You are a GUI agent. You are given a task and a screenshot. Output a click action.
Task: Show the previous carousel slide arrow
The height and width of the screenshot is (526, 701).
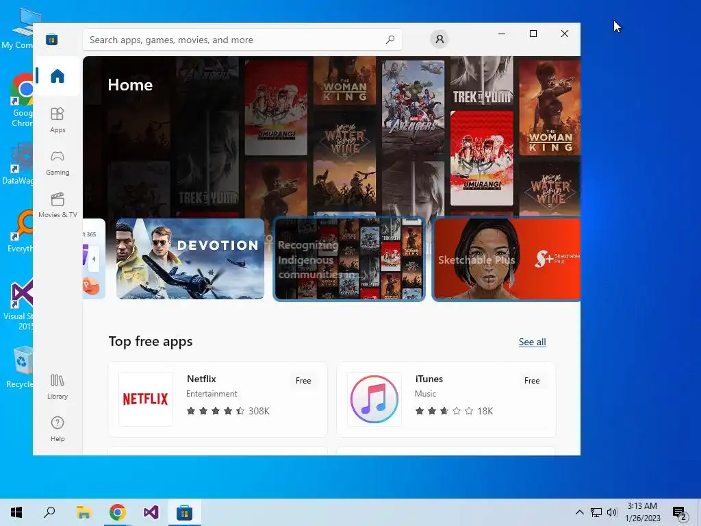(x=93, y=258)
